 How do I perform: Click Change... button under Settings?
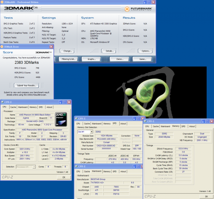67,51
